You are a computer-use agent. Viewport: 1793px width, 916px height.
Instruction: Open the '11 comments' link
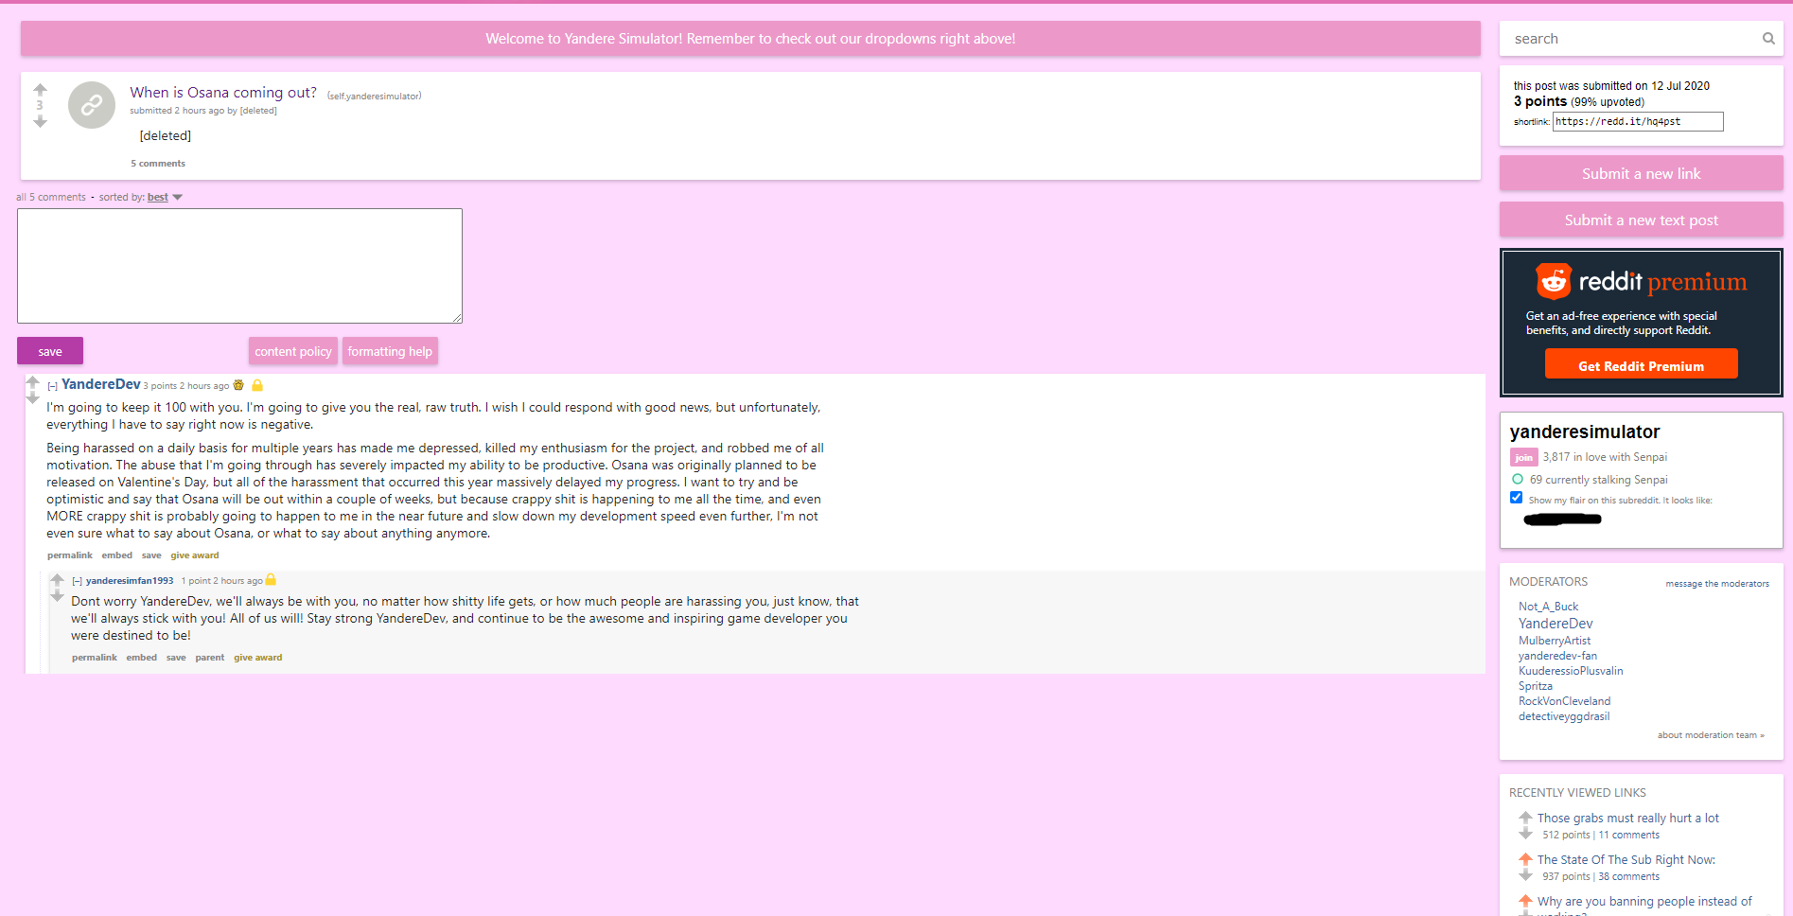click(1628, 835)
